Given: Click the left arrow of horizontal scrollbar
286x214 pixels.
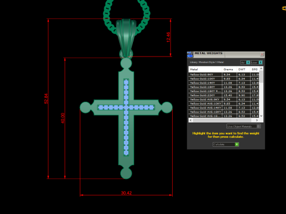Looking at the screenshot, I should click(x=191, y=120).
